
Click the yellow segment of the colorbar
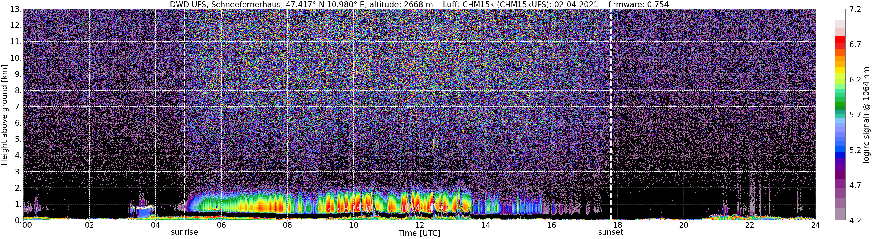pos(840,70)
